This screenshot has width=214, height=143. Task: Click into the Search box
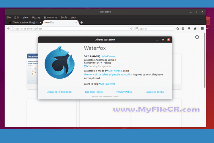155,29
